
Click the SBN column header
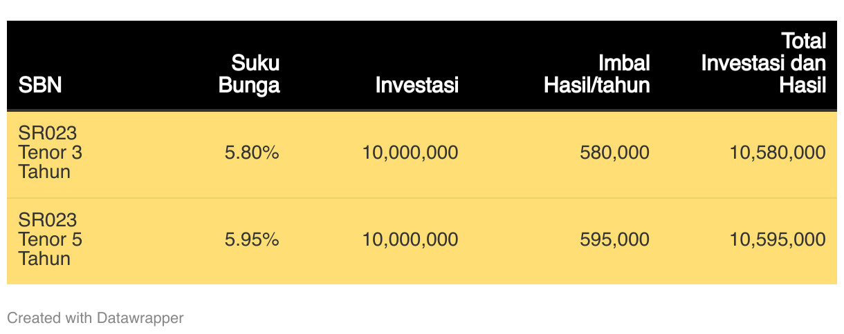[x=40, y=86]
